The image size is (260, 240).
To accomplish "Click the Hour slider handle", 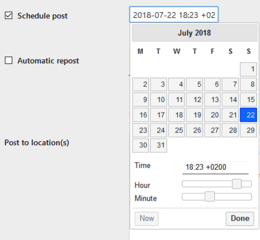I will (237, 184).
